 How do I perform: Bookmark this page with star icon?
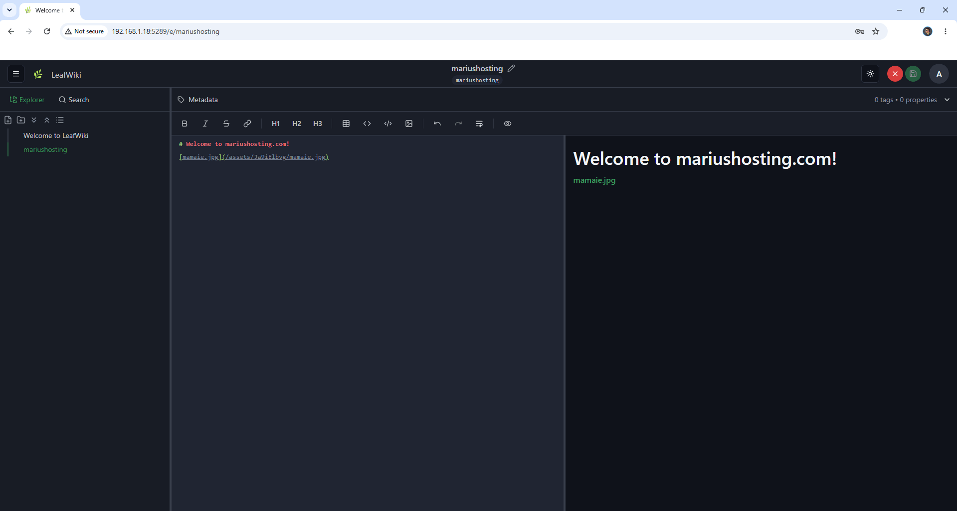[876, 31]
